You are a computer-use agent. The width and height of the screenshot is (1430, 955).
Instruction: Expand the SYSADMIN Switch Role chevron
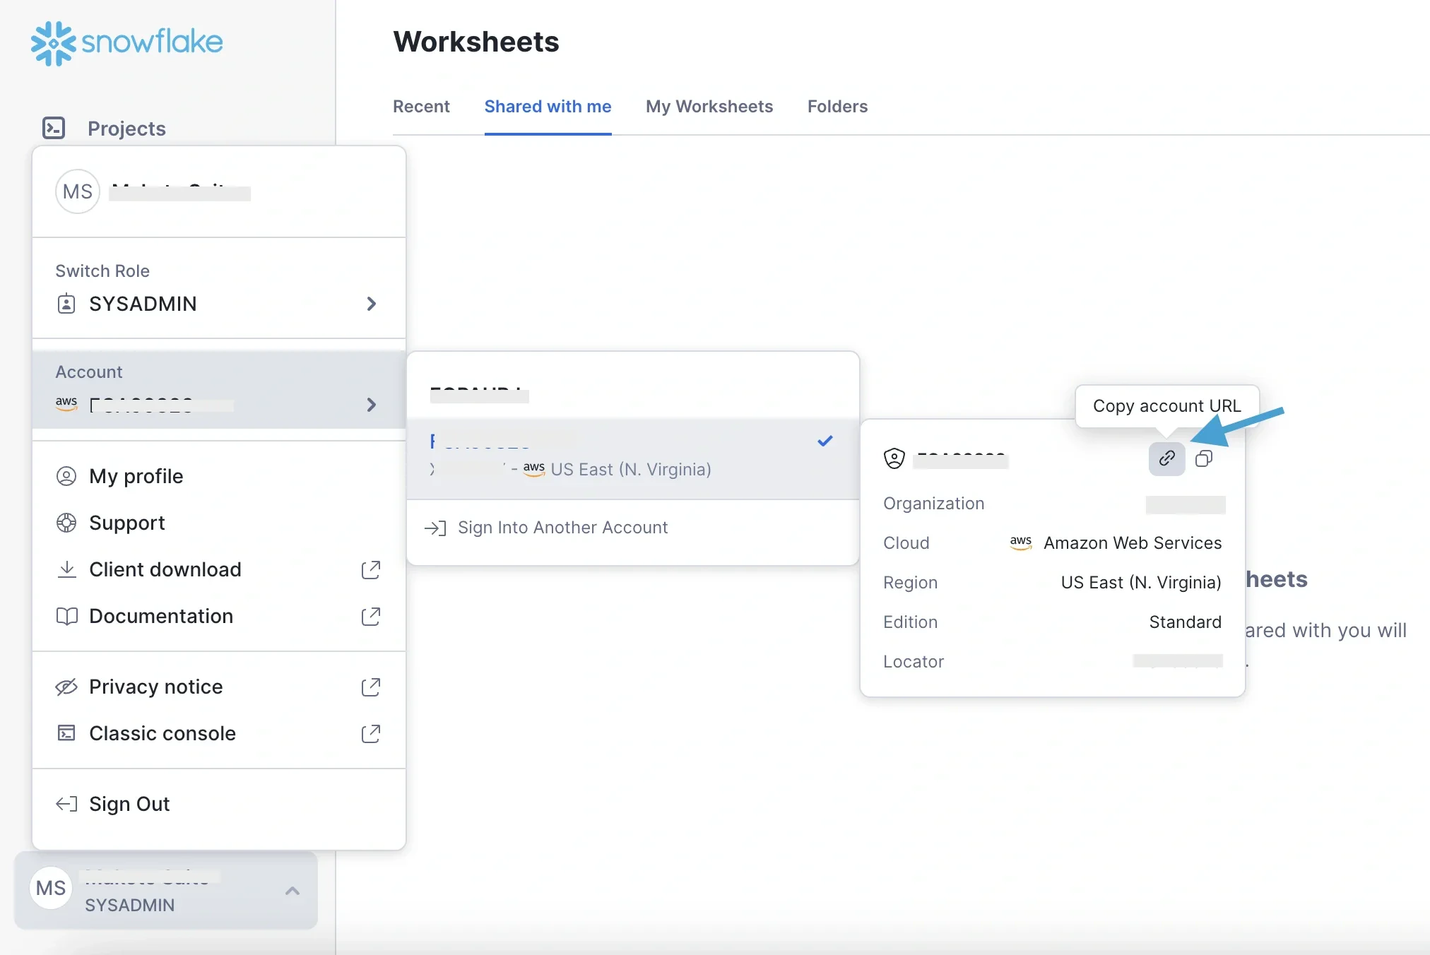pyautogui.click(x=372, y=304)
